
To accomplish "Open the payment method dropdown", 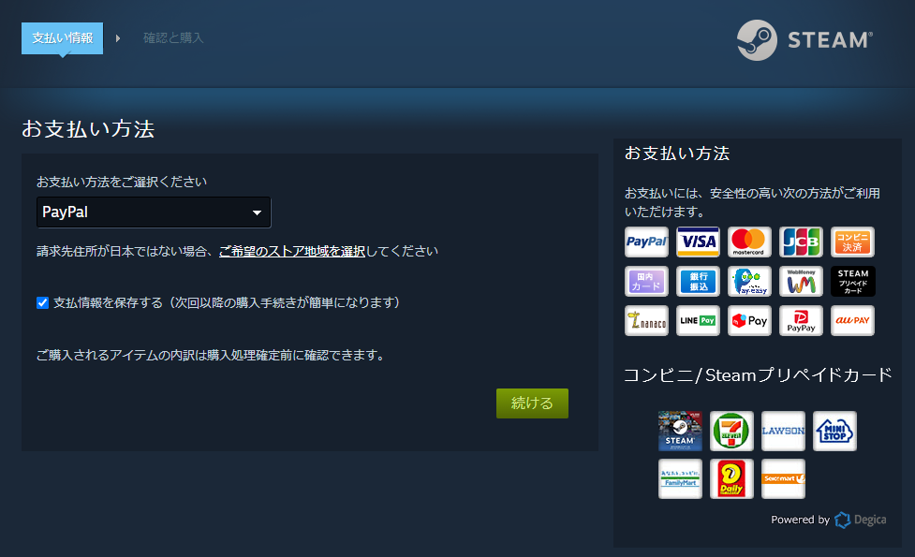I will coord(153,213).
